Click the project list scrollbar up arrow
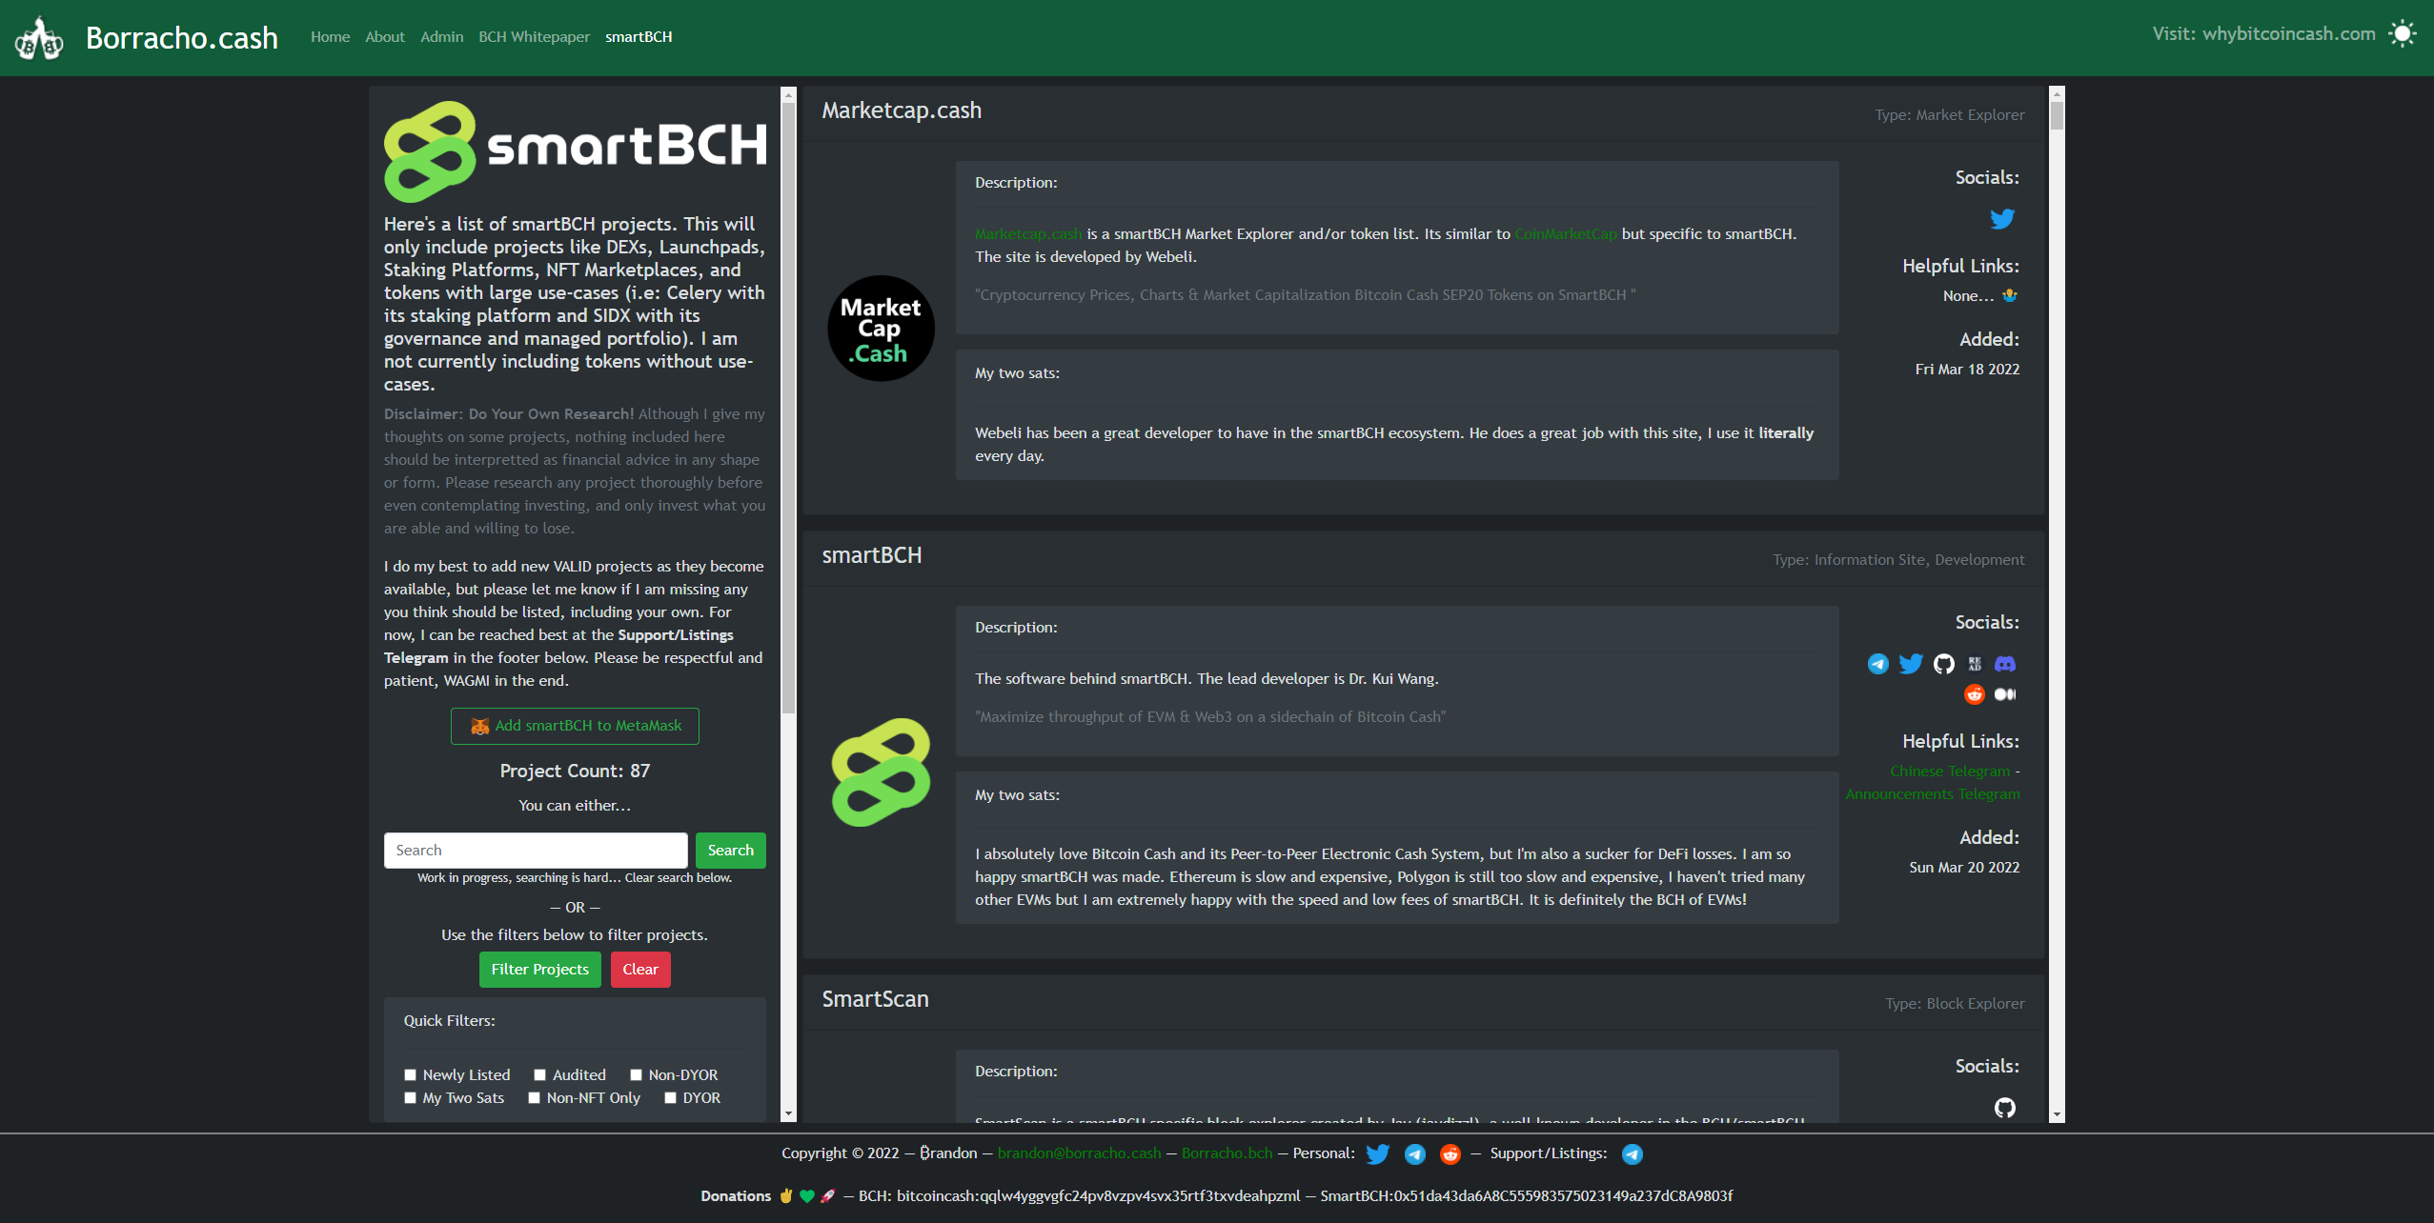Screen dimensions: 2434x1223 pos(2057,94)
